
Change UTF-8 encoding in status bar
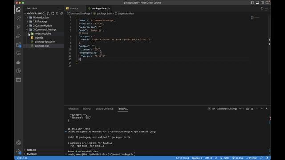(208, 158)
